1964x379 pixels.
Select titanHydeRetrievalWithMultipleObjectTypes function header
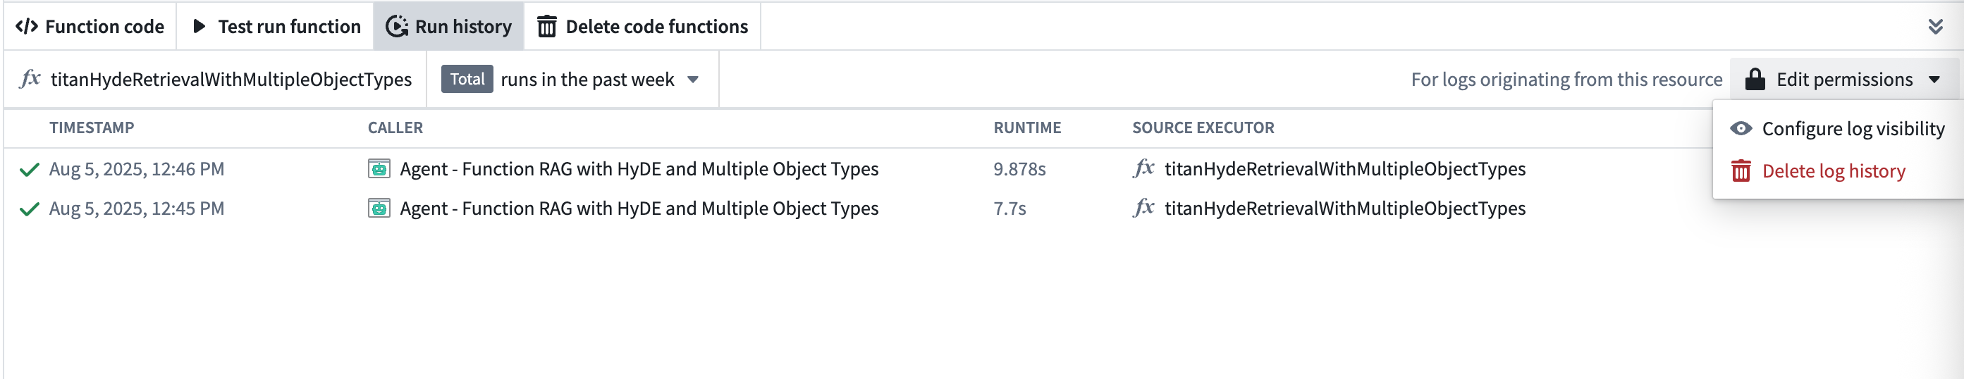[x=231, y=80]
